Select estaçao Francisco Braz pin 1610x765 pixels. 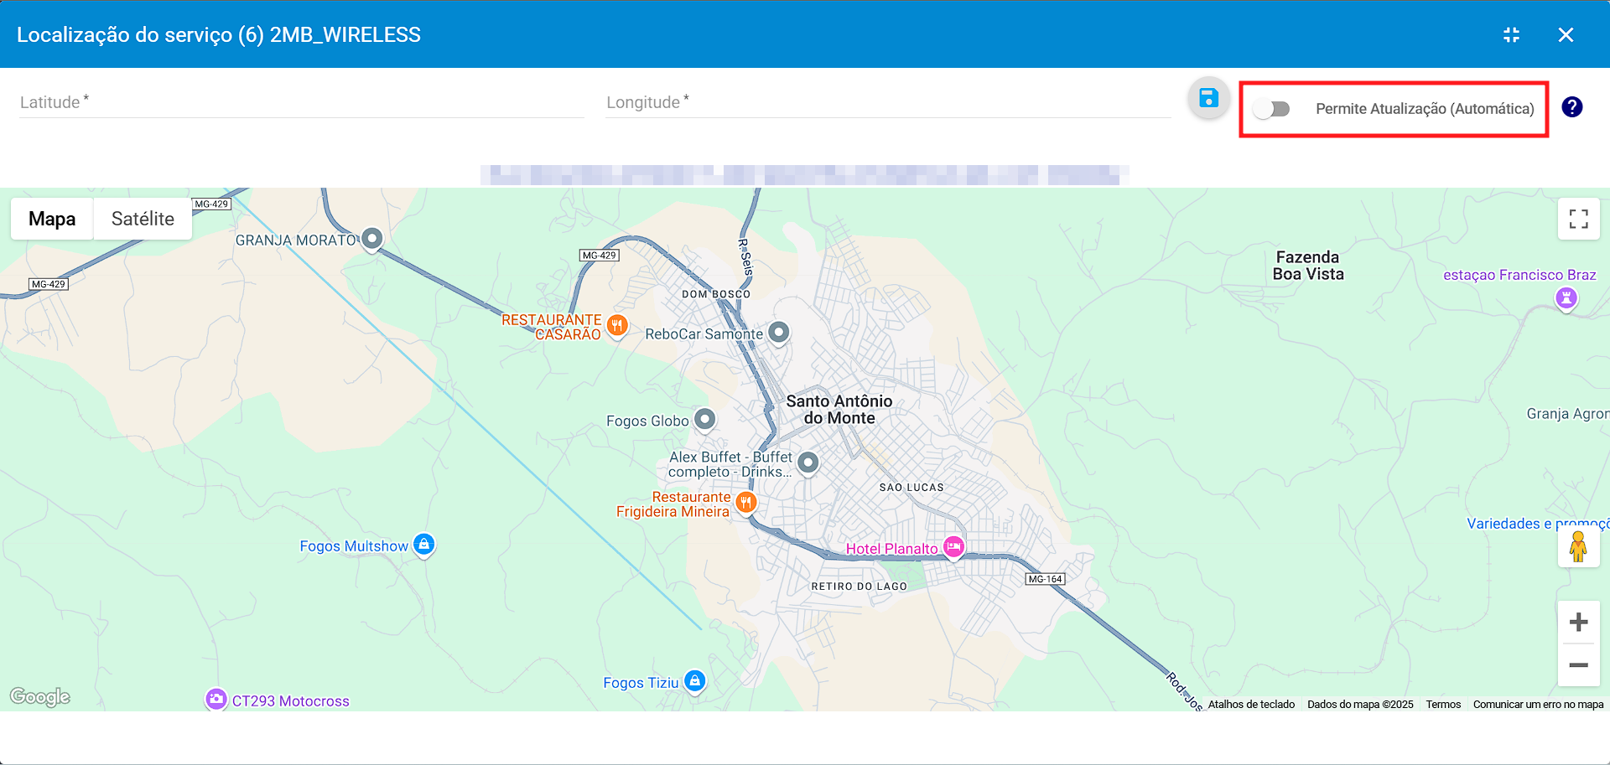1566,298
